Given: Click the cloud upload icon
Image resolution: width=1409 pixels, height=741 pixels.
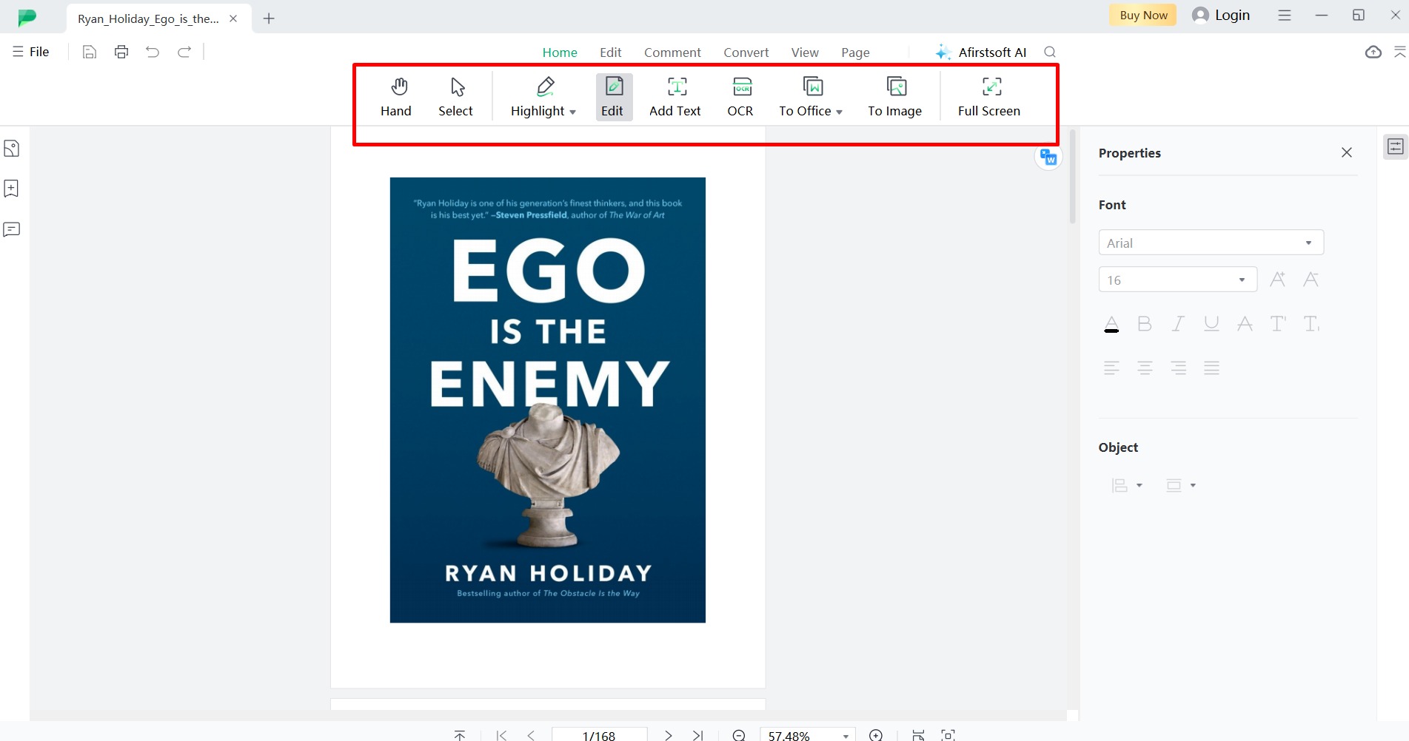Looking at the screenshot, I should tap(1373, 52).
